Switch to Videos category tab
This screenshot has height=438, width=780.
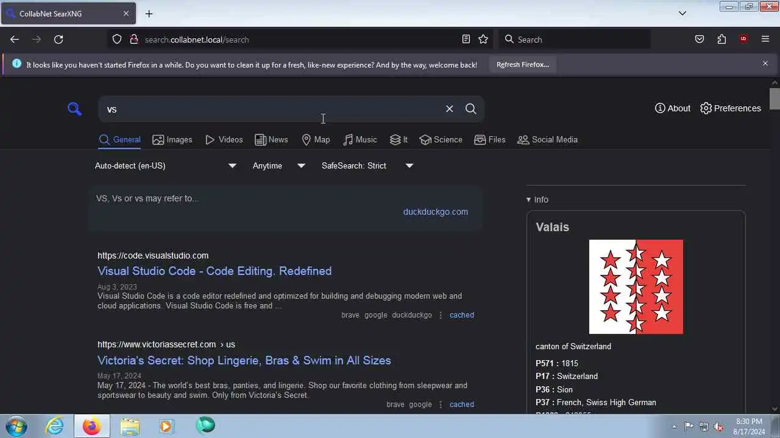coord(224,139)
